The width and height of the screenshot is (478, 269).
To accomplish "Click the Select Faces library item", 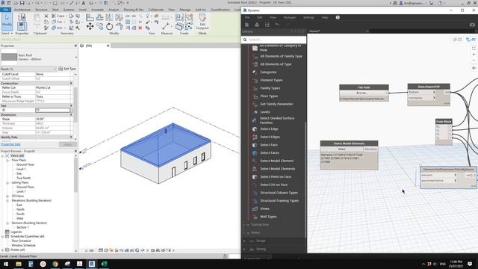I will (270, 152).
